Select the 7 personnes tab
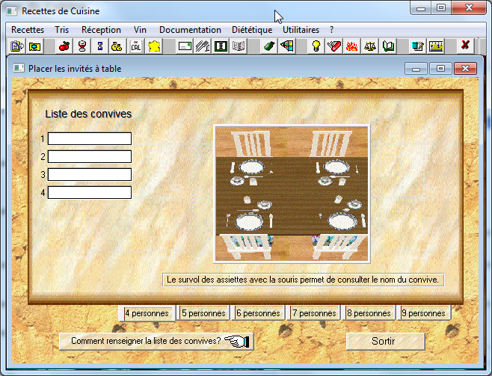 tap(314, 313)
